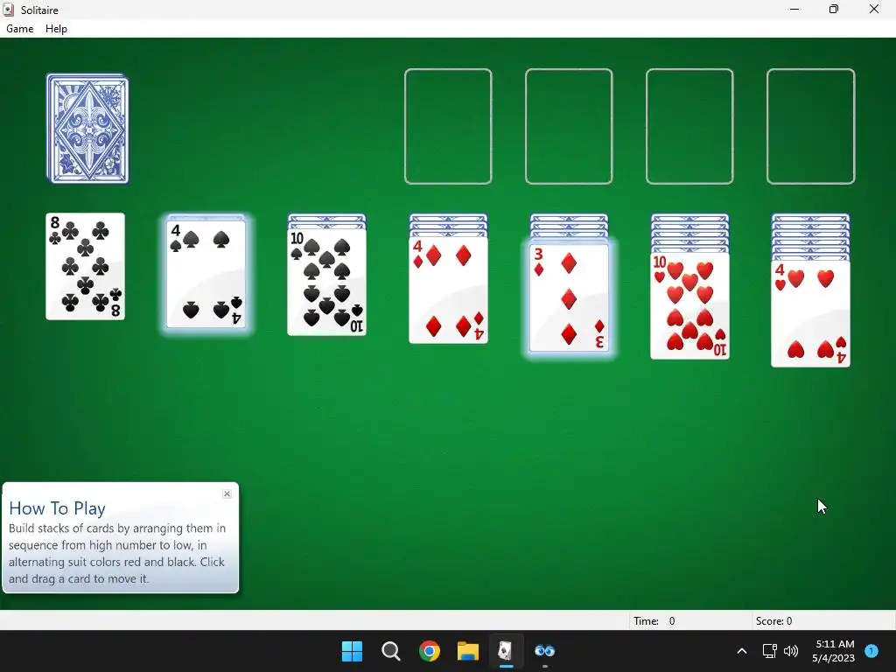This screenshot has height=672, width=896.
Task: Select the 3 of diamonds card
Action: (569, 297)
